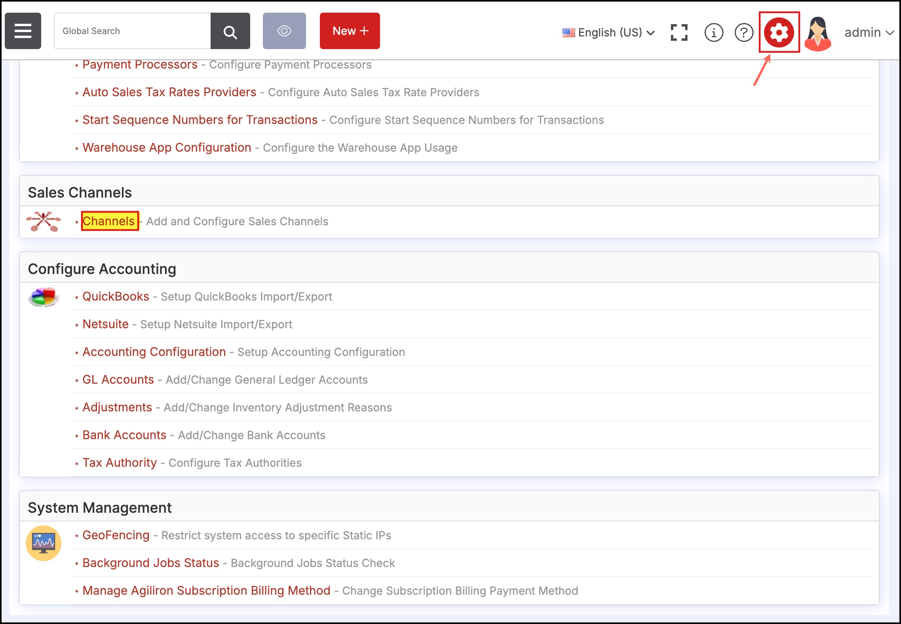The width and height of the screenshot is (901, 624).
Task: Open GL Accounts link
Action: coord(118,379)
